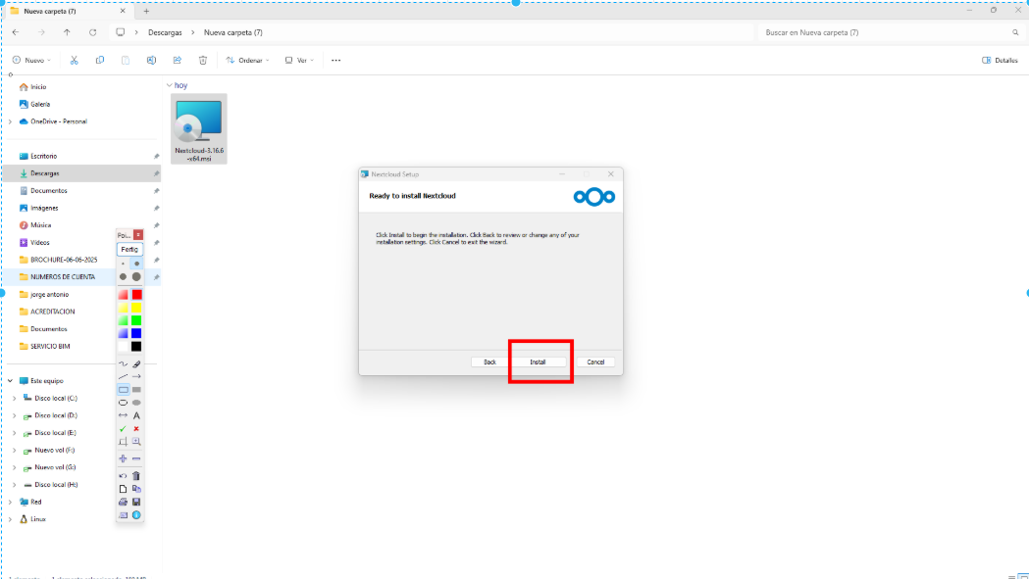Expand the Disco local (C:) drive
The width and height of the screenshot is (1029, 579).
click(14, 399)
